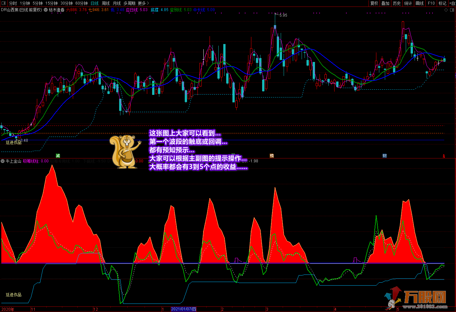
Task: Toggle the right side panel icon
Action: 452,10
